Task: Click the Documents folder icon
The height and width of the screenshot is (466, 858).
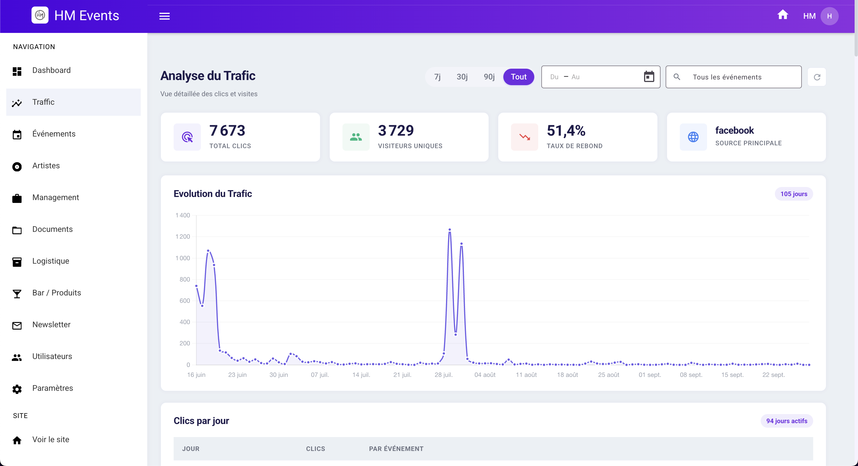Action: (x=17, y=230)
